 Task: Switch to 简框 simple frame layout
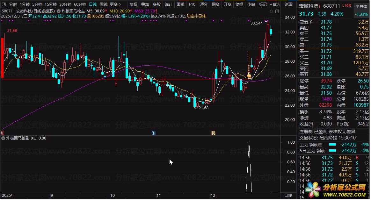(239, 4)
